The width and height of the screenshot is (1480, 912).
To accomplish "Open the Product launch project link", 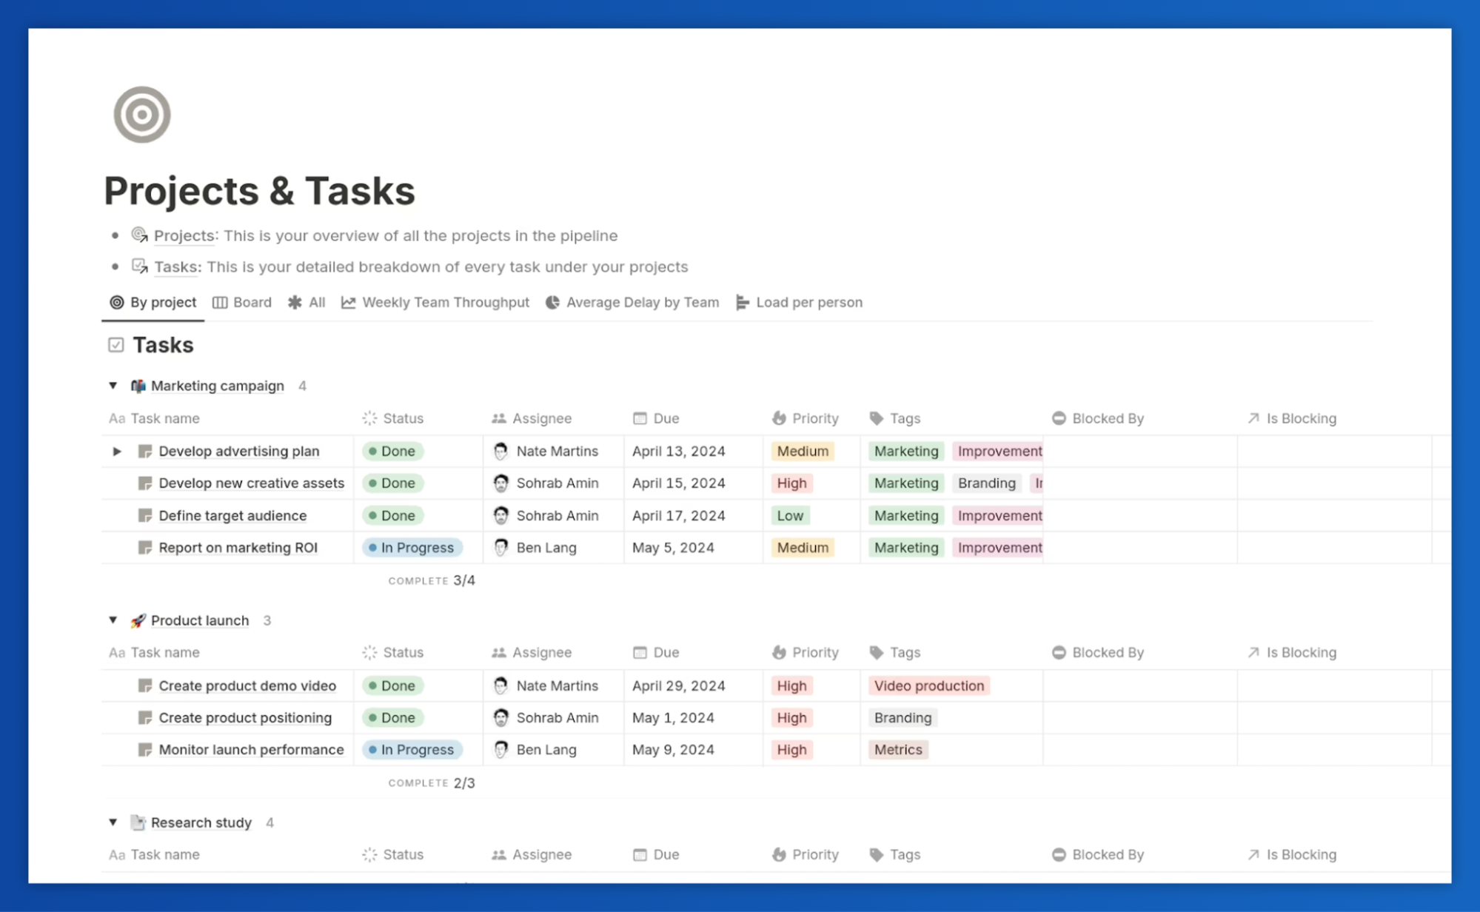I will click(x=200, y=620).
